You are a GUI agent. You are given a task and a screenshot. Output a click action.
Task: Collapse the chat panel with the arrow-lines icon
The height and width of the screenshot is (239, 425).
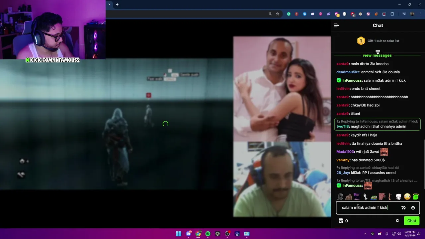coord(336,26)
